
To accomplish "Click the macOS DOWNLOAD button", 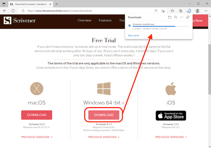I will pyautogui.click(x=36, y=115).
